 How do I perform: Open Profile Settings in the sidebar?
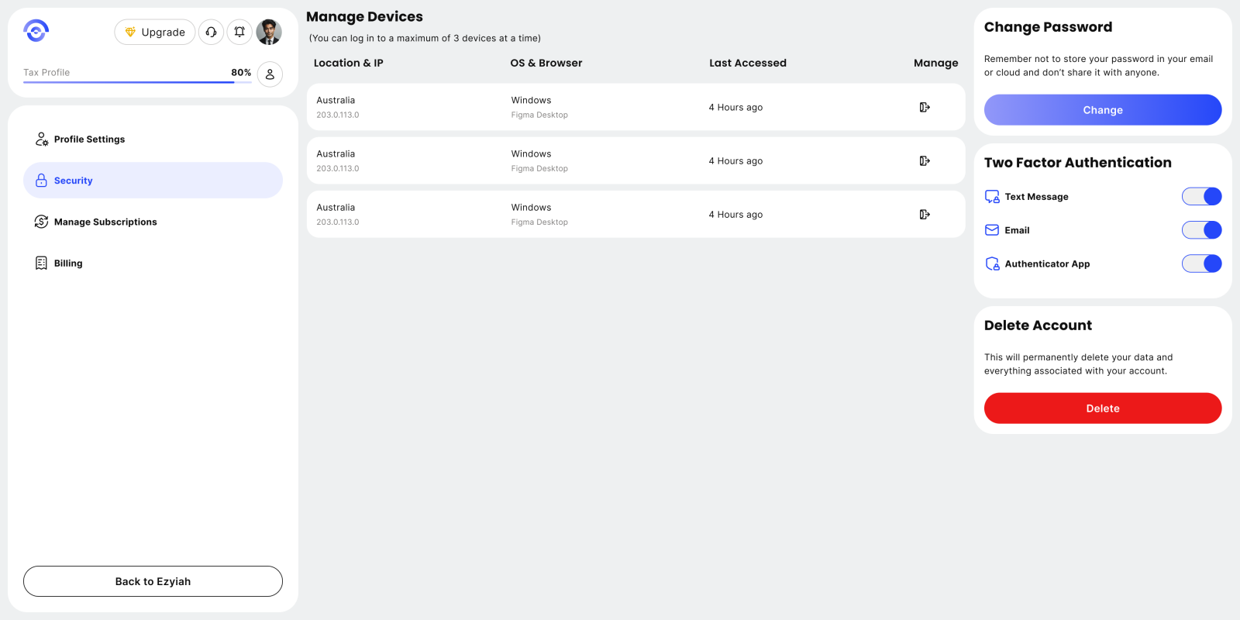point(89,139)
